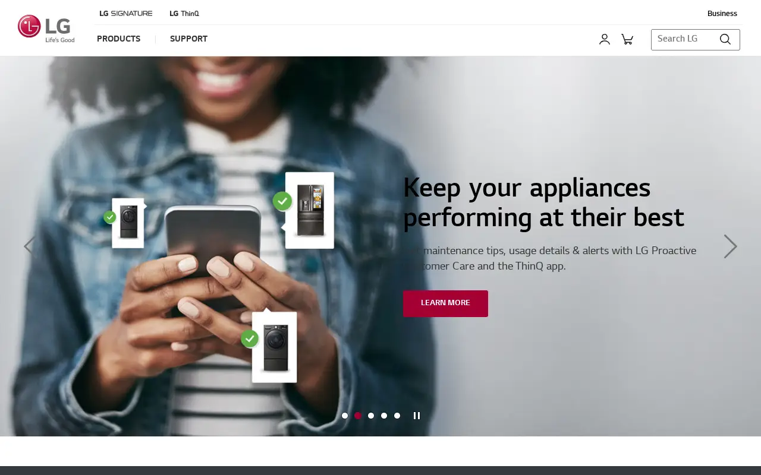Open the shopping cart icon
Viewport: 761px width, 475px height.
click(627, 39)
